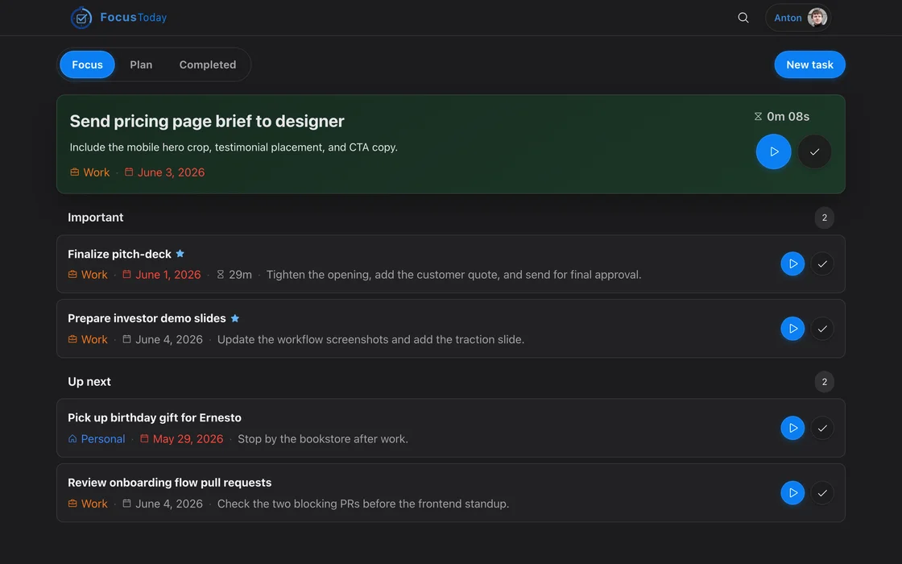Open Review onboarding flow pull requests title
Viewport: 902px width, 564px height.
(x=170, y=483)
